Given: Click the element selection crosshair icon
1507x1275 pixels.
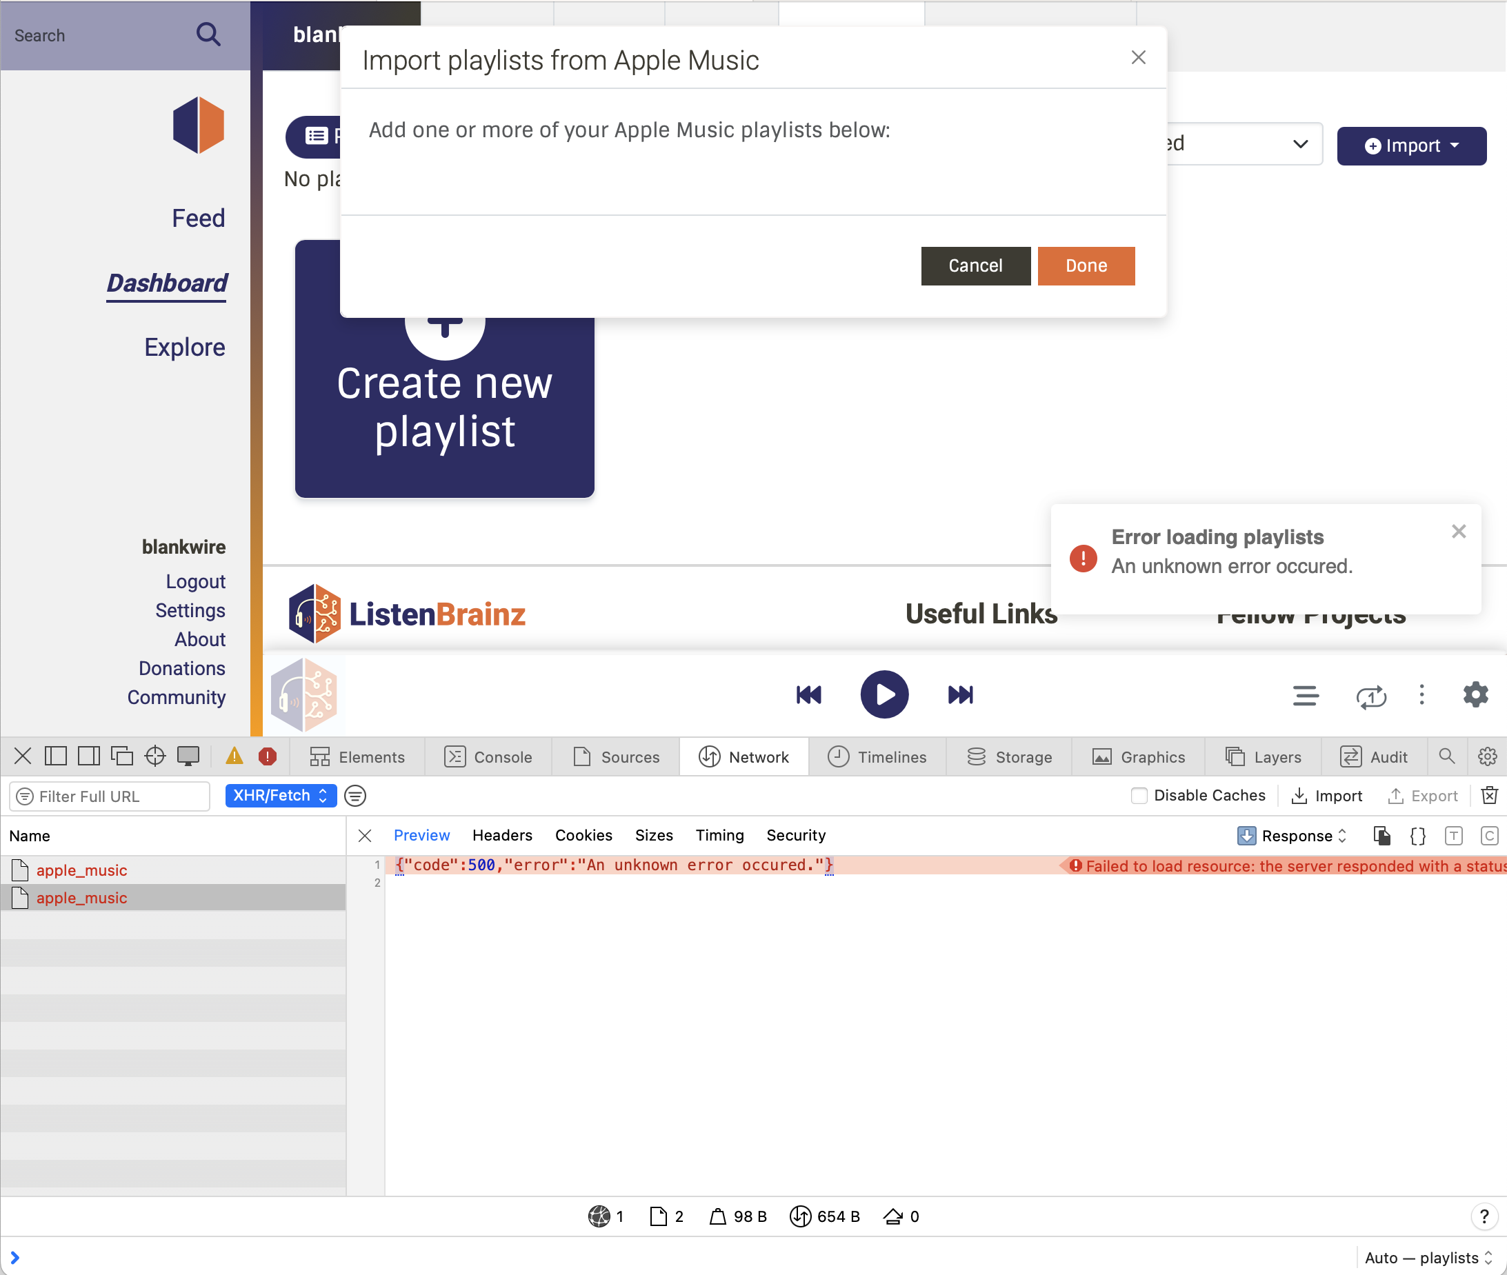Looking at the screenshot, I should [154, 756].
